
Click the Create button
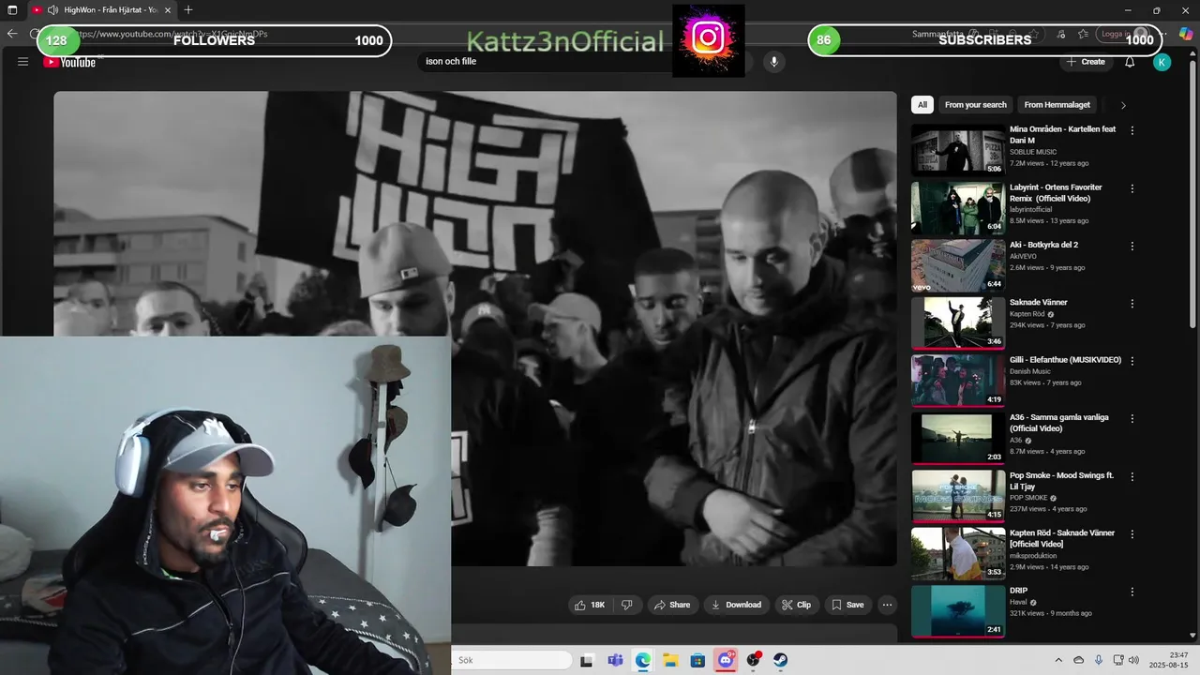coord(1085,62)
